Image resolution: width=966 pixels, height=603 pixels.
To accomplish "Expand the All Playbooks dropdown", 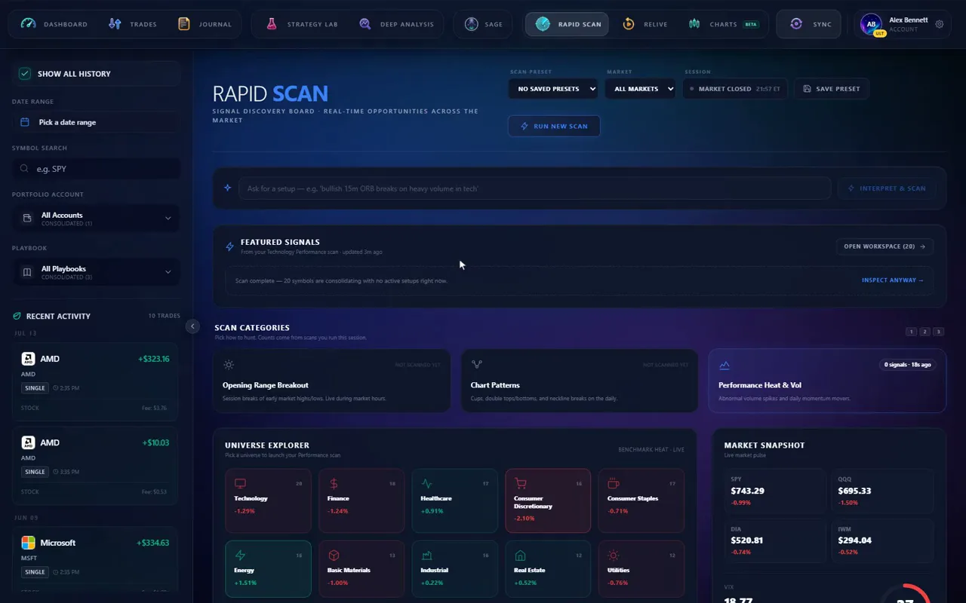I will click(x=96, y=272).
